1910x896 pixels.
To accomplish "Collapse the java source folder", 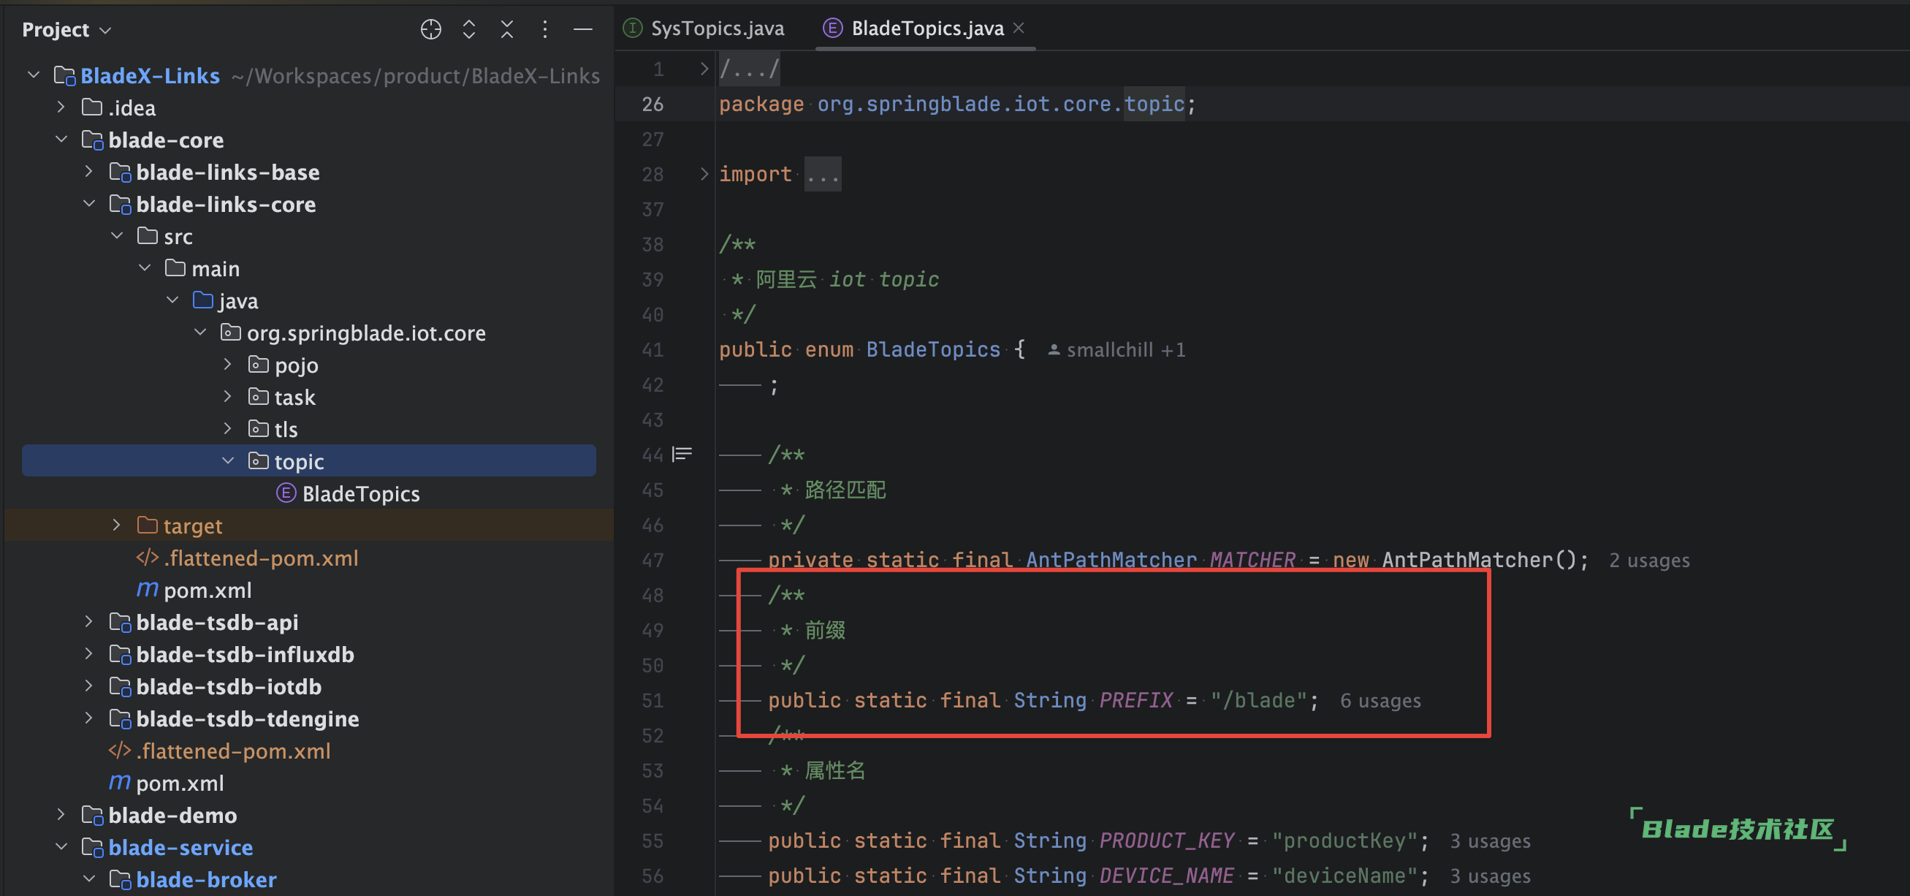I will pyautogui.click(x=172, y=300).
